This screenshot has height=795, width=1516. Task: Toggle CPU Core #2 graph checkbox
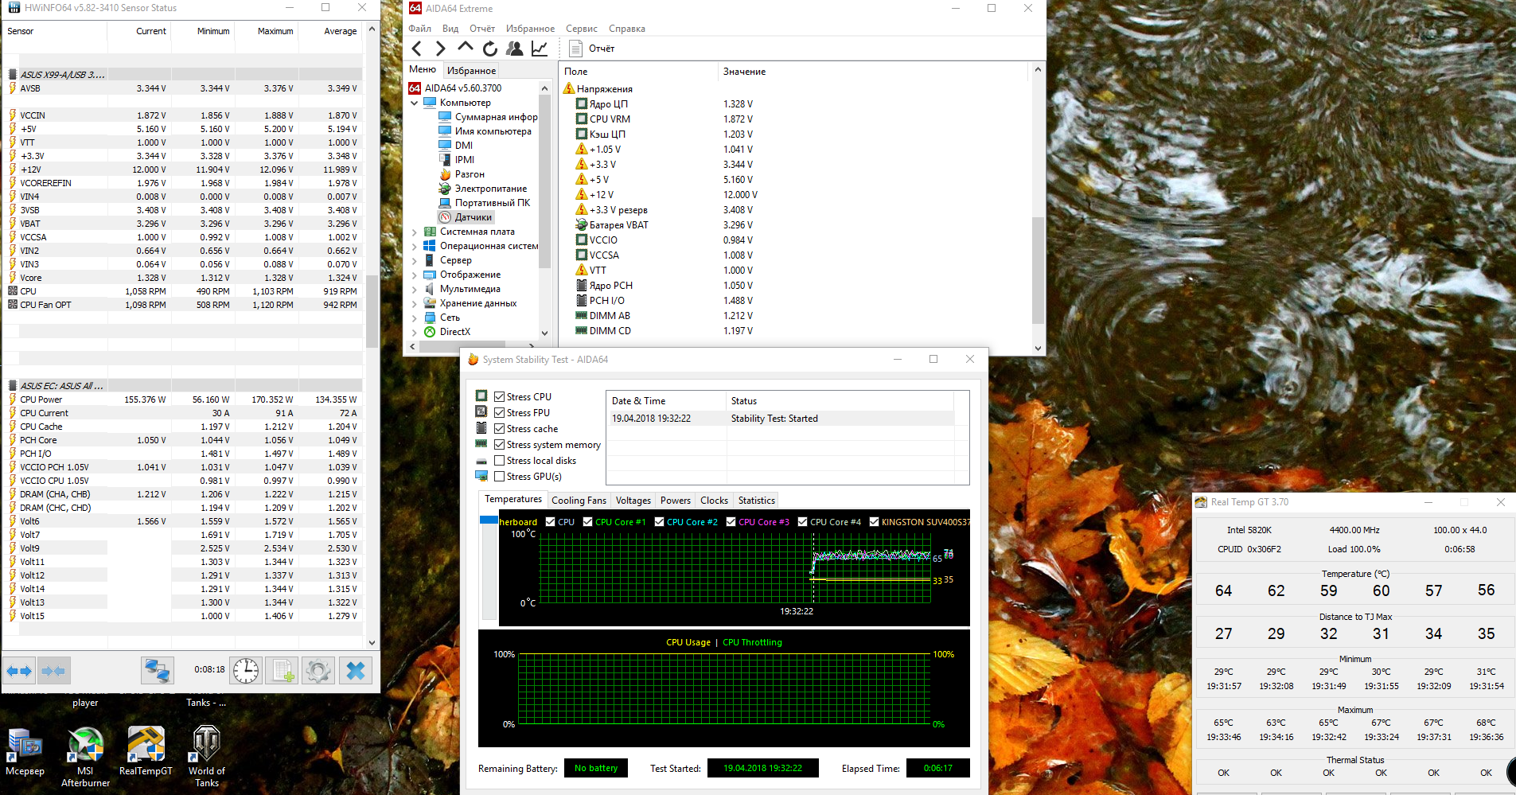coord(659,522)
